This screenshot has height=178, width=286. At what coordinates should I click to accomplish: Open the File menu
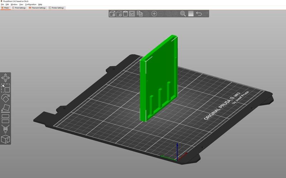click(3, 4)
